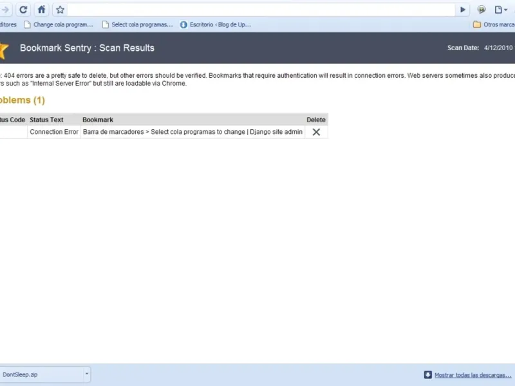Click the Bookmark Sentry star logo
Screen dimensions: 515x386
[x=4, y=50]
